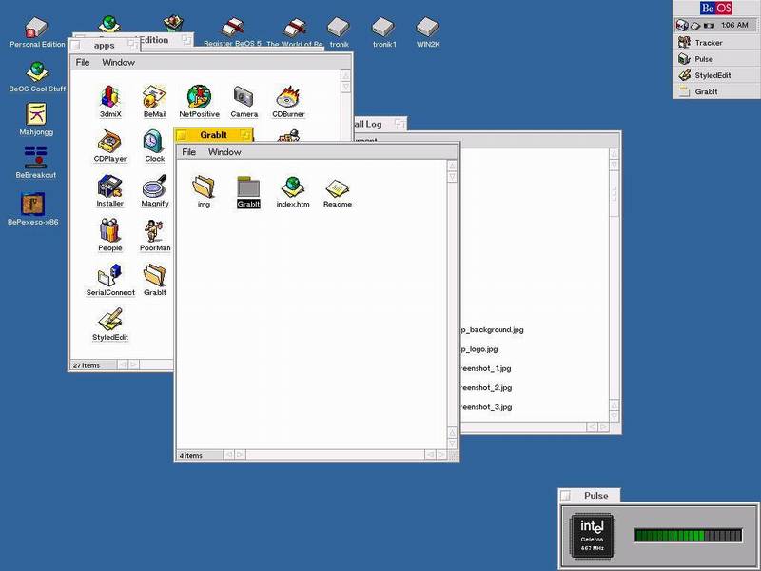Toggle the Intel Celeron CPU button in Pulse

[x=592, y=536]
